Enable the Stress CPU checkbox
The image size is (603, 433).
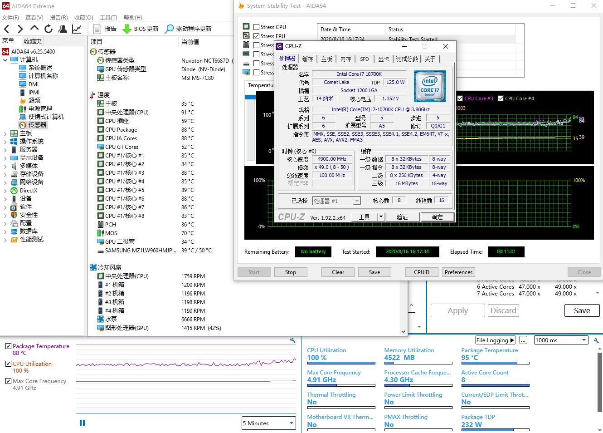(257, 27)
